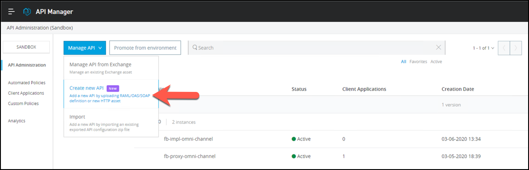This screenshot has height=170, width=529.
Task: Select the All filter tab
Action: 403,62
